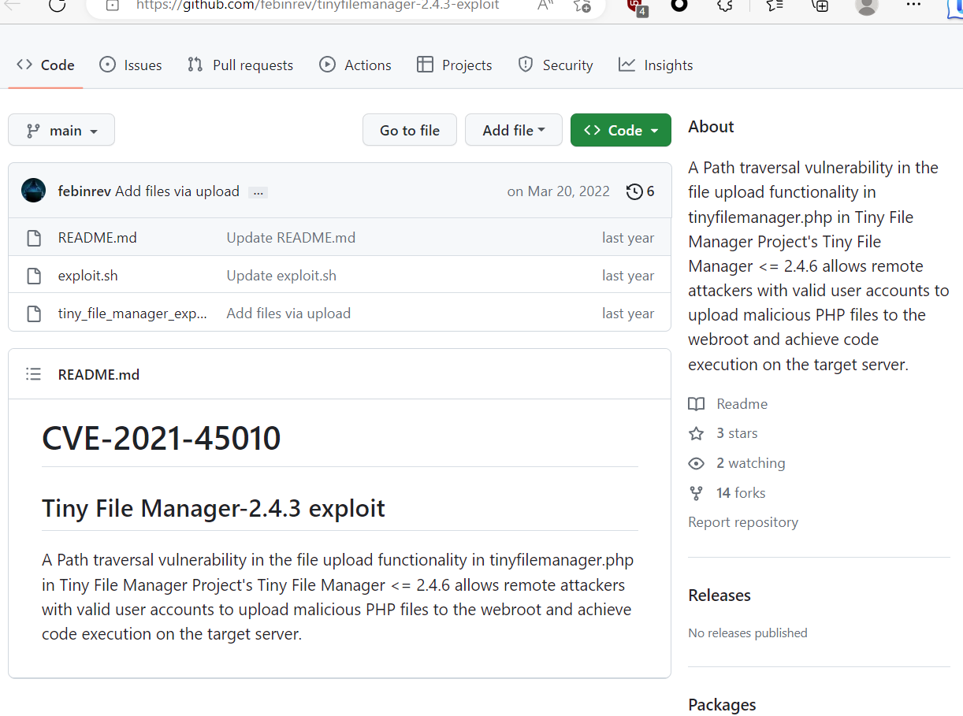Image resolution: width=963 pixels, height=716 pixels.
Task: Expand commit message ellipsis details
Action: point(258,192)
